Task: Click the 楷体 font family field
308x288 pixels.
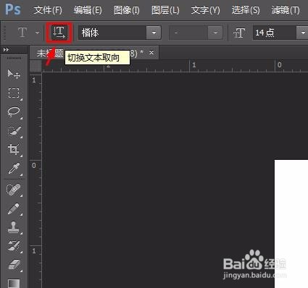Action: 112,33
